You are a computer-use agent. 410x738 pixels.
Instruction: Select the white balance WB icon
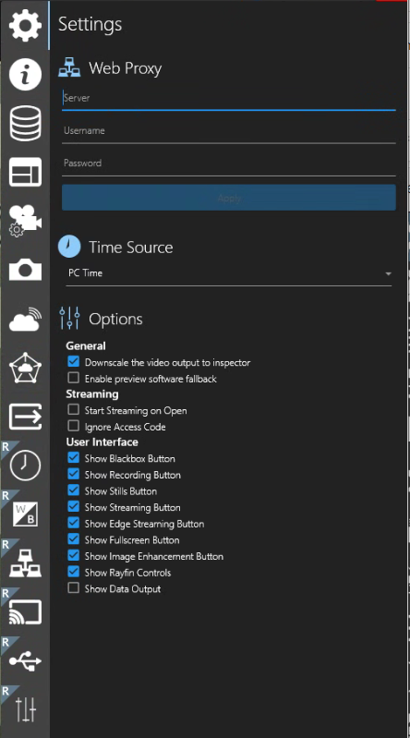(25, 514)
